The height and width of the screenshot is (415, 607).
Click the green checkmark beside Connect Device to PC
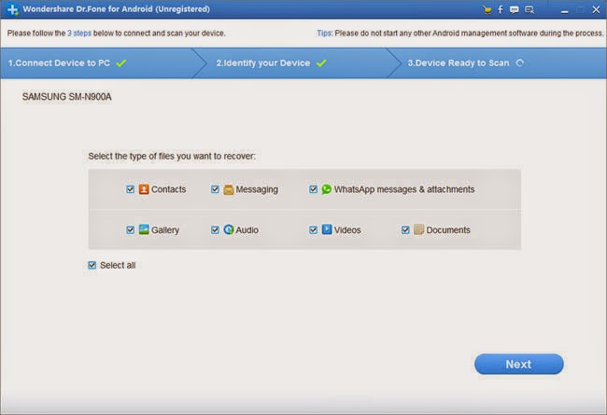121,62
